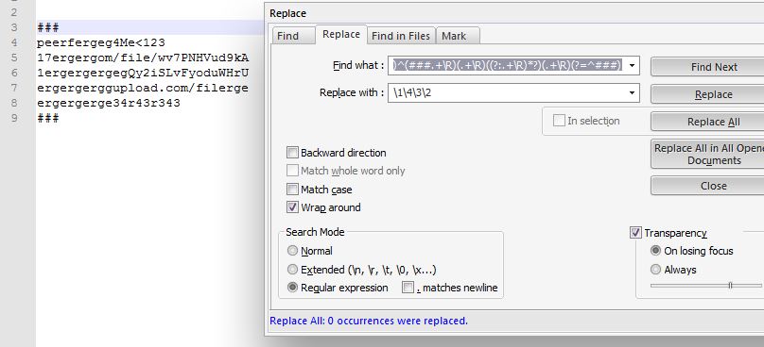This screenshot has height=347, width=764.
Task: Open the Find in Files tab
Action: 401,36
